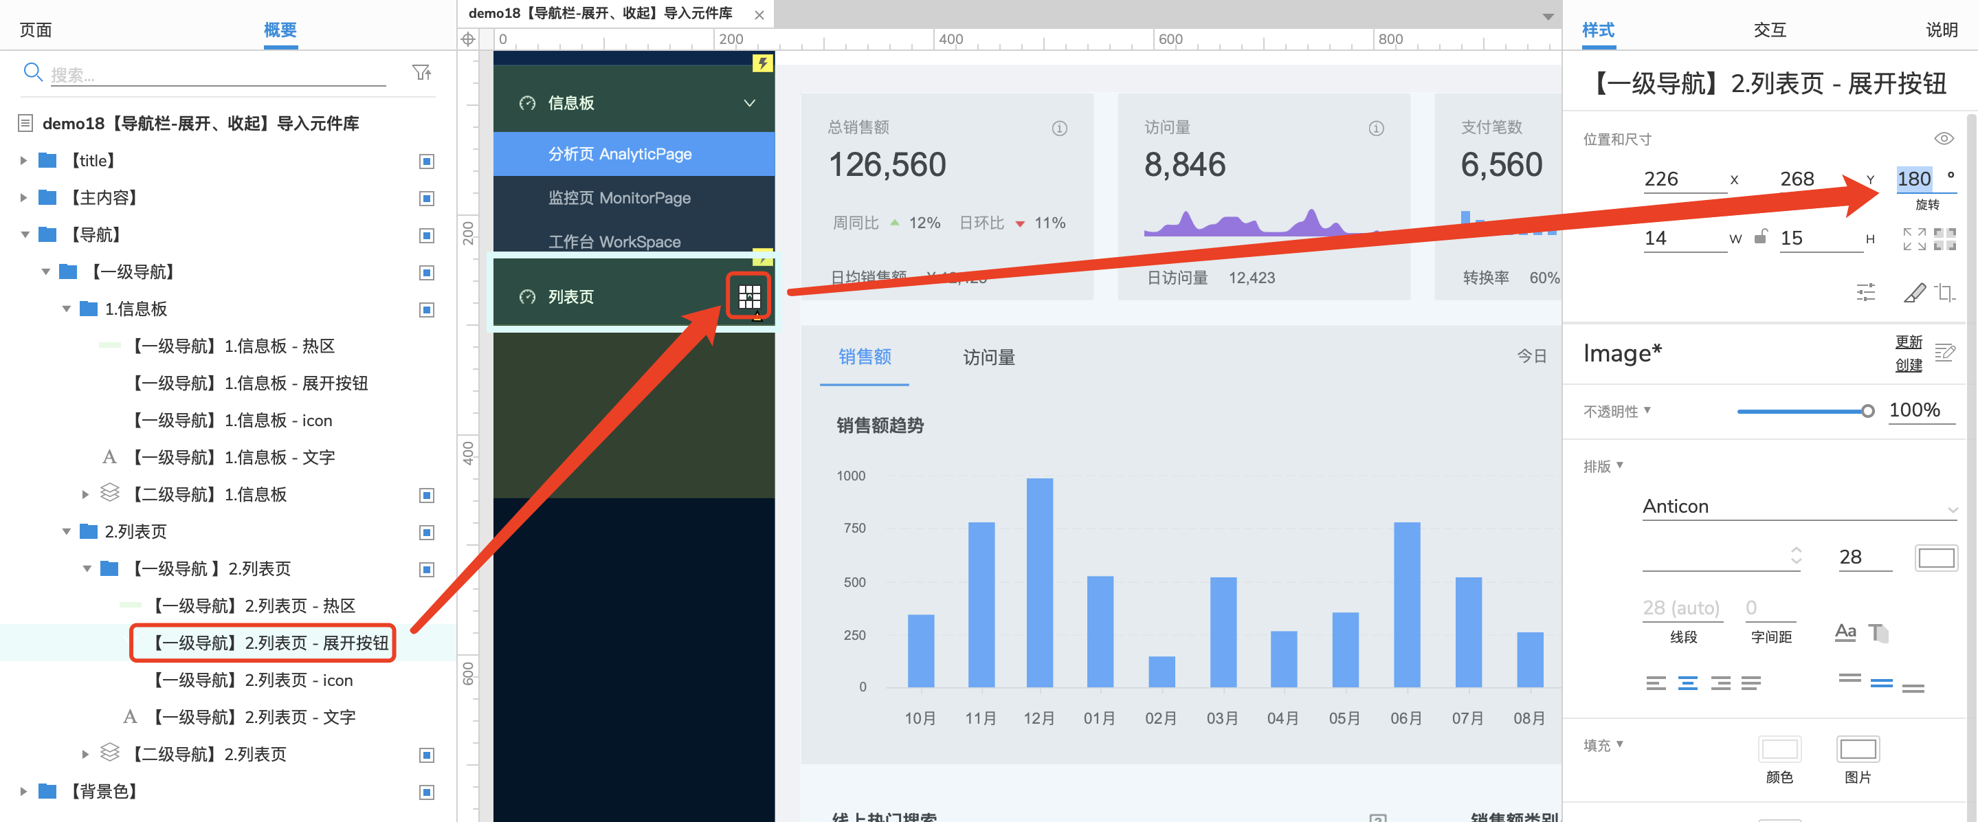Select the 销售额 chart tab
The height and width of the screenshot is (822, 1978).
865,357
